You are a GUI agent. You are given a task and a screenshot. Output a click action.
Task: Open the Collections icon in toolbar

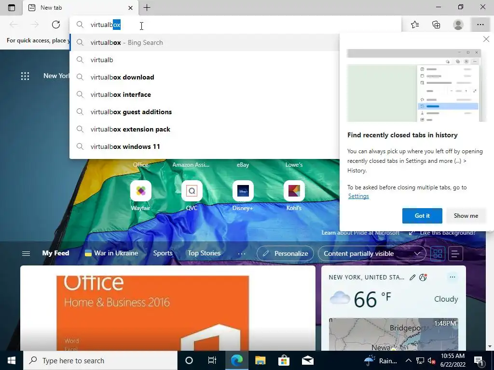click(x=436, y=25)
